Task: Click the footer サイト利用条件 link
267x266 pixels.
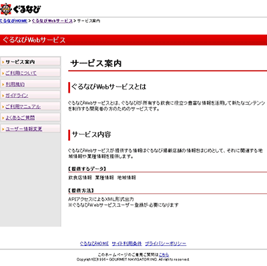Action: click(127, 243)
